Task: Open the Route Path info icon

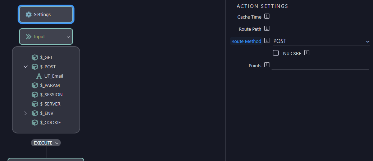Action: 267,28
